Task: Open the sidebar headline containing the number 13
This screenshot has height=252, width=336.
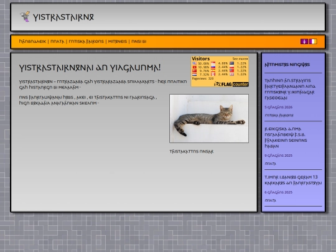Action: [293, 180]
